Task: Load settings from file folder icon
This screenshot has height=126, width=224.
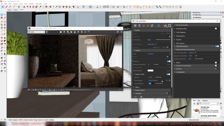Action: coord(135,97)
